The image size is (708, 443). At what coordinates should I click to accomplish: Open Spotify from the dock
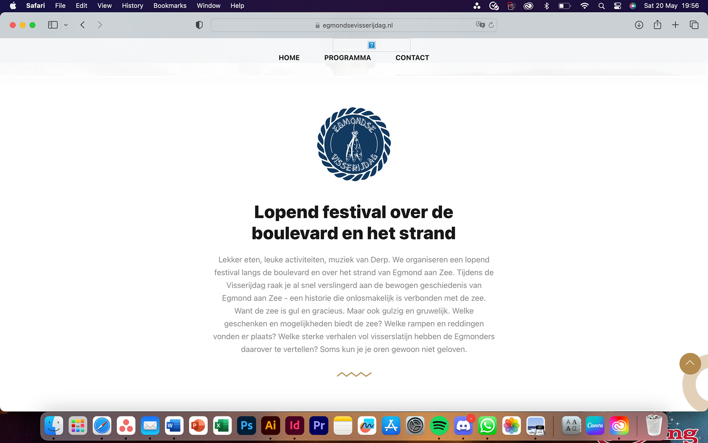[x=439, y=426]
